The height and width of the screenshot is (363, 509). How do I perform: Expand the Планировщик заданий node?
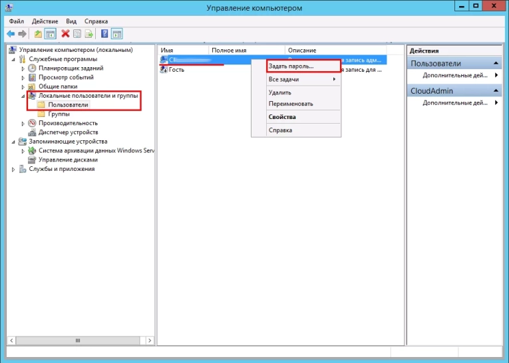click(23, 68)
